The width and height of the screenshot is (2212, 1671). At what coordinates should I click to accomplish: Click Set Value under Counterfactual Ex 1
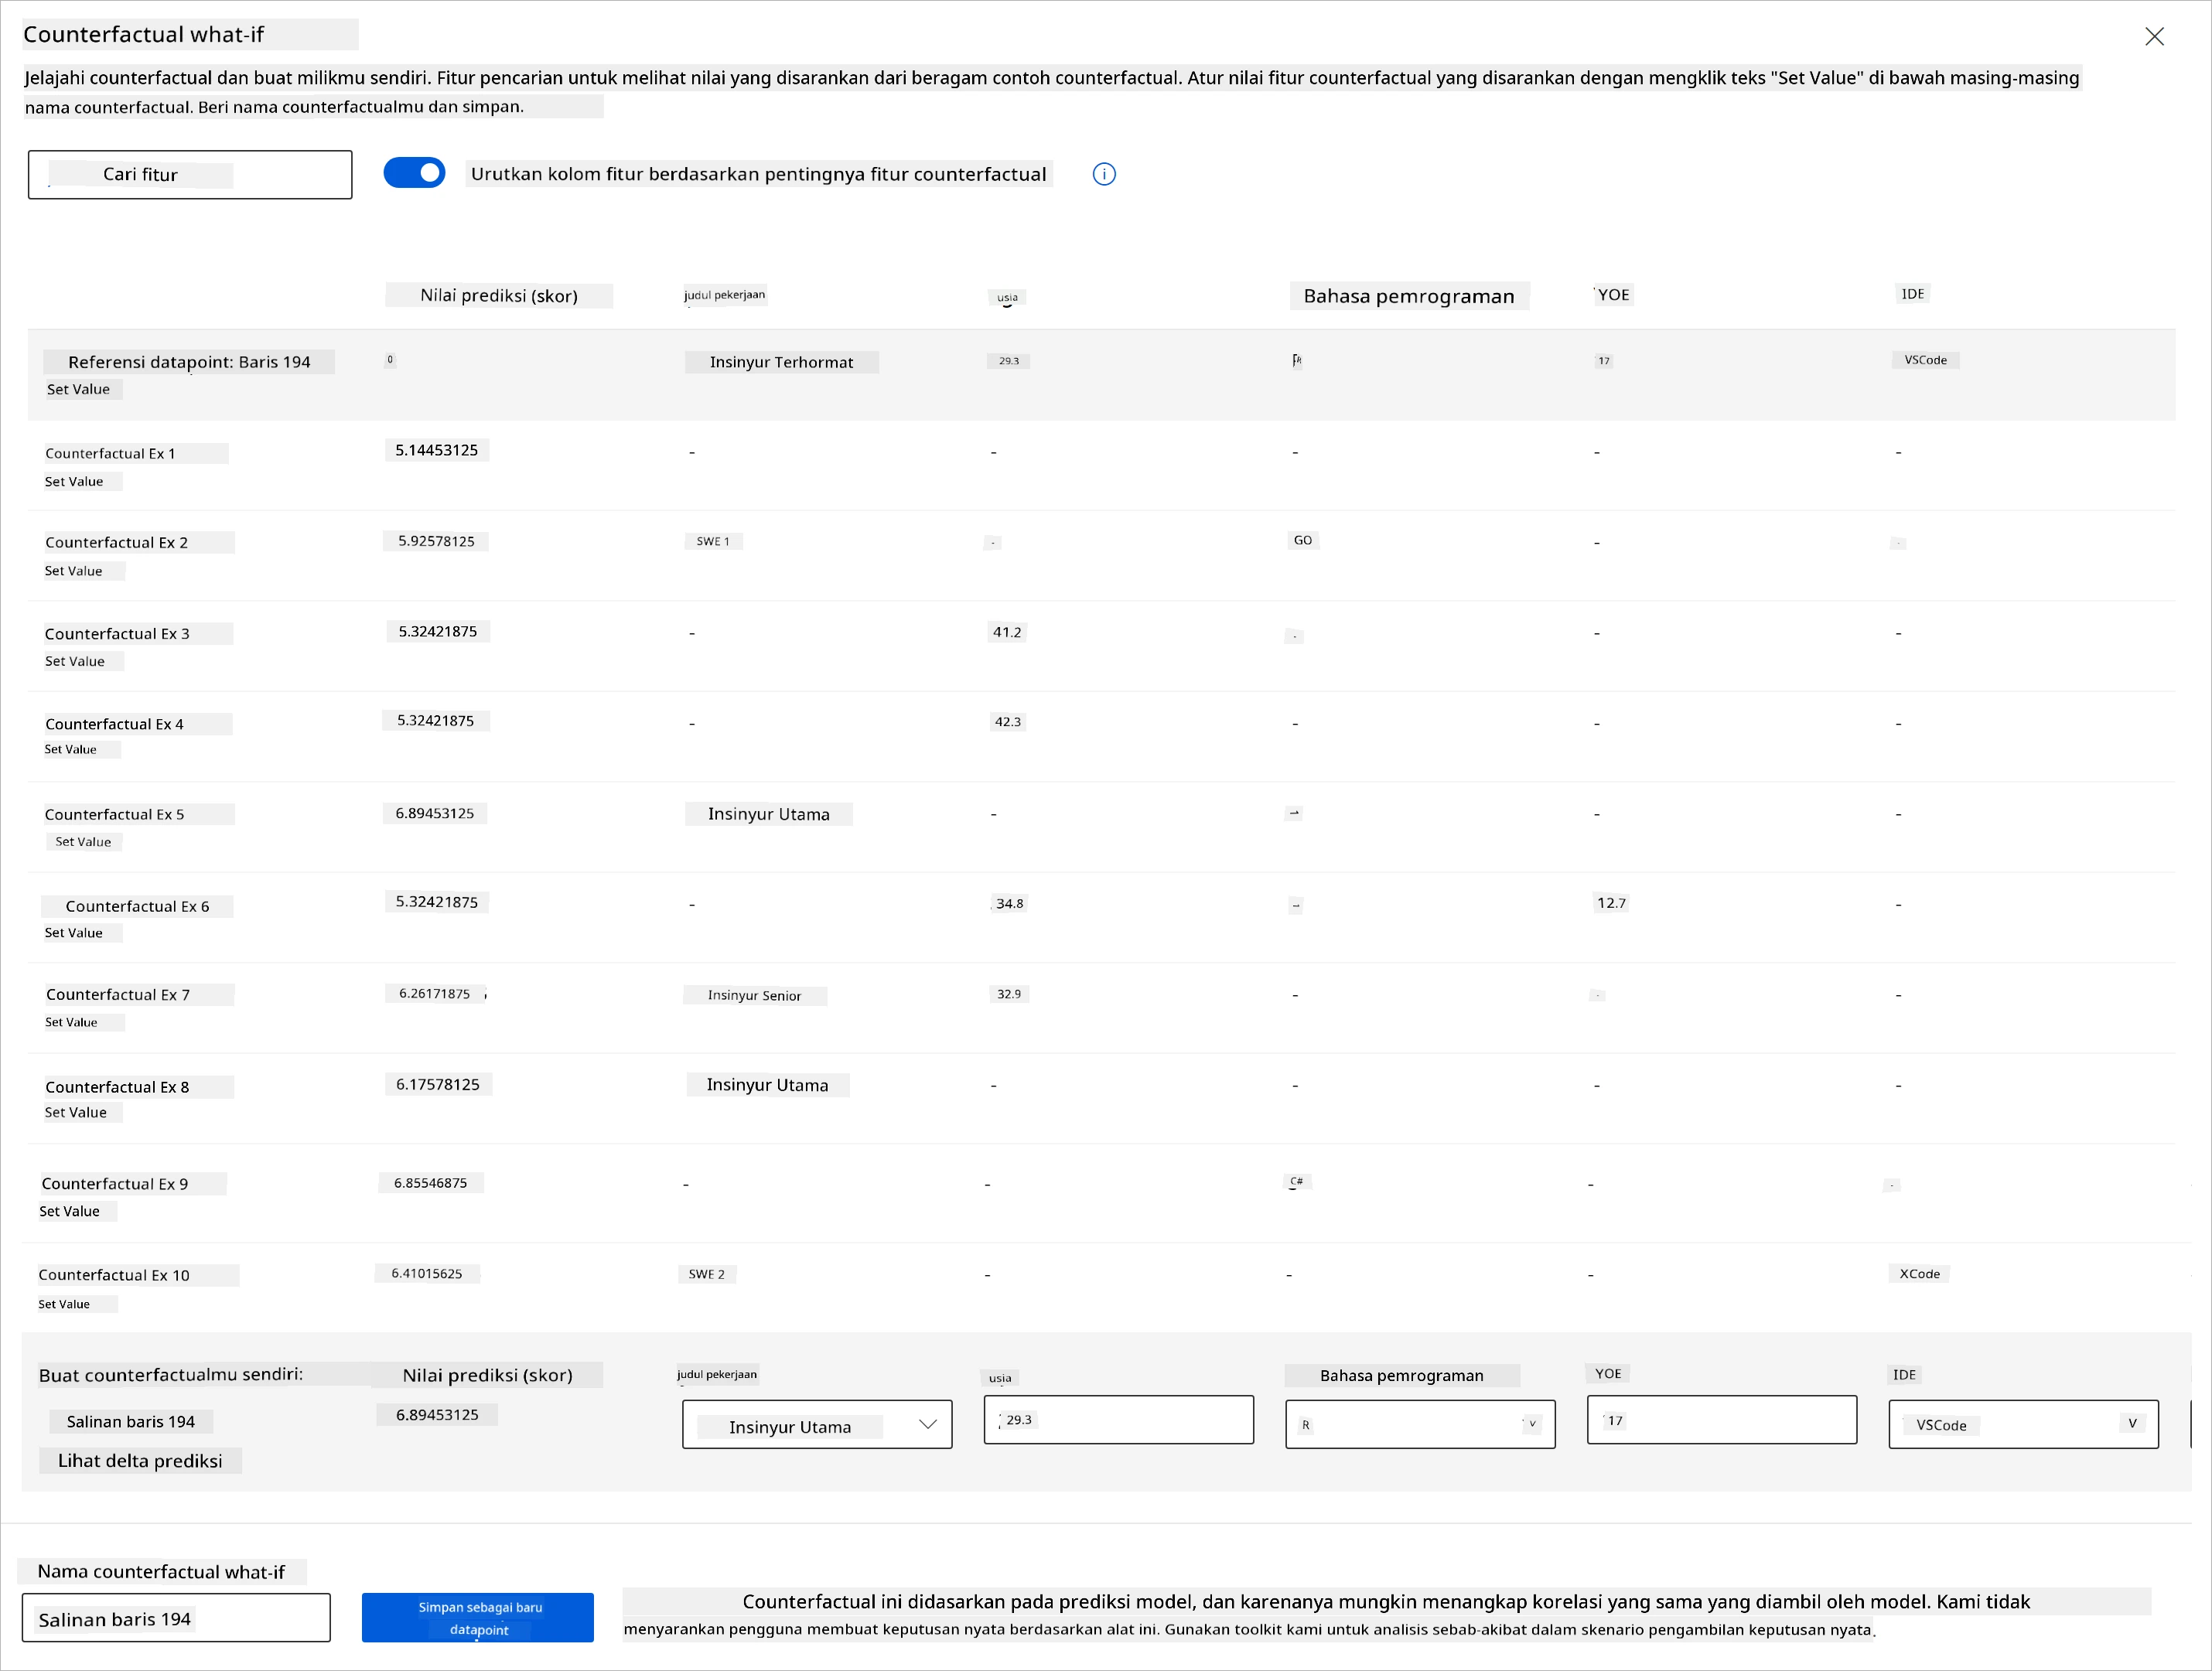click(x=75, y=481)
